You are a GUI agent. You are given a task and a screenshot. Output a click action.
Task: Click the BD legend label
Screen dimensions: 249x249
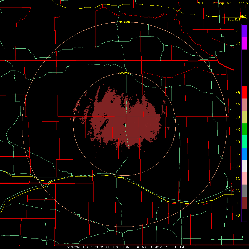[x=237, y=117]
